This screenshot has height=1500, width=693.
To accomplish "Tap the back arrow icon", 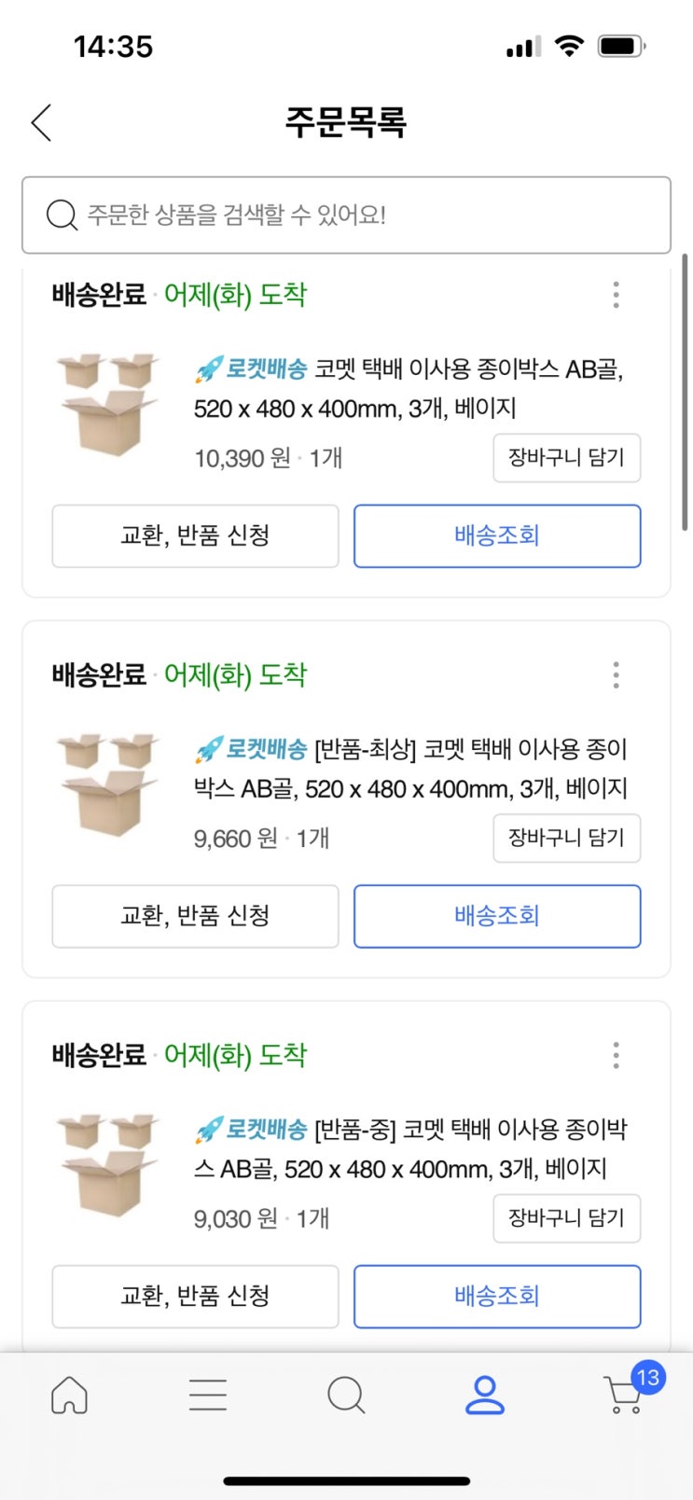I will 41,122.
